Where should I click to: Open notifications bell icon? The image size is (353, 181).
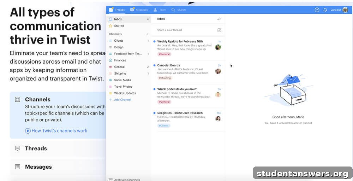coord(325,10)
